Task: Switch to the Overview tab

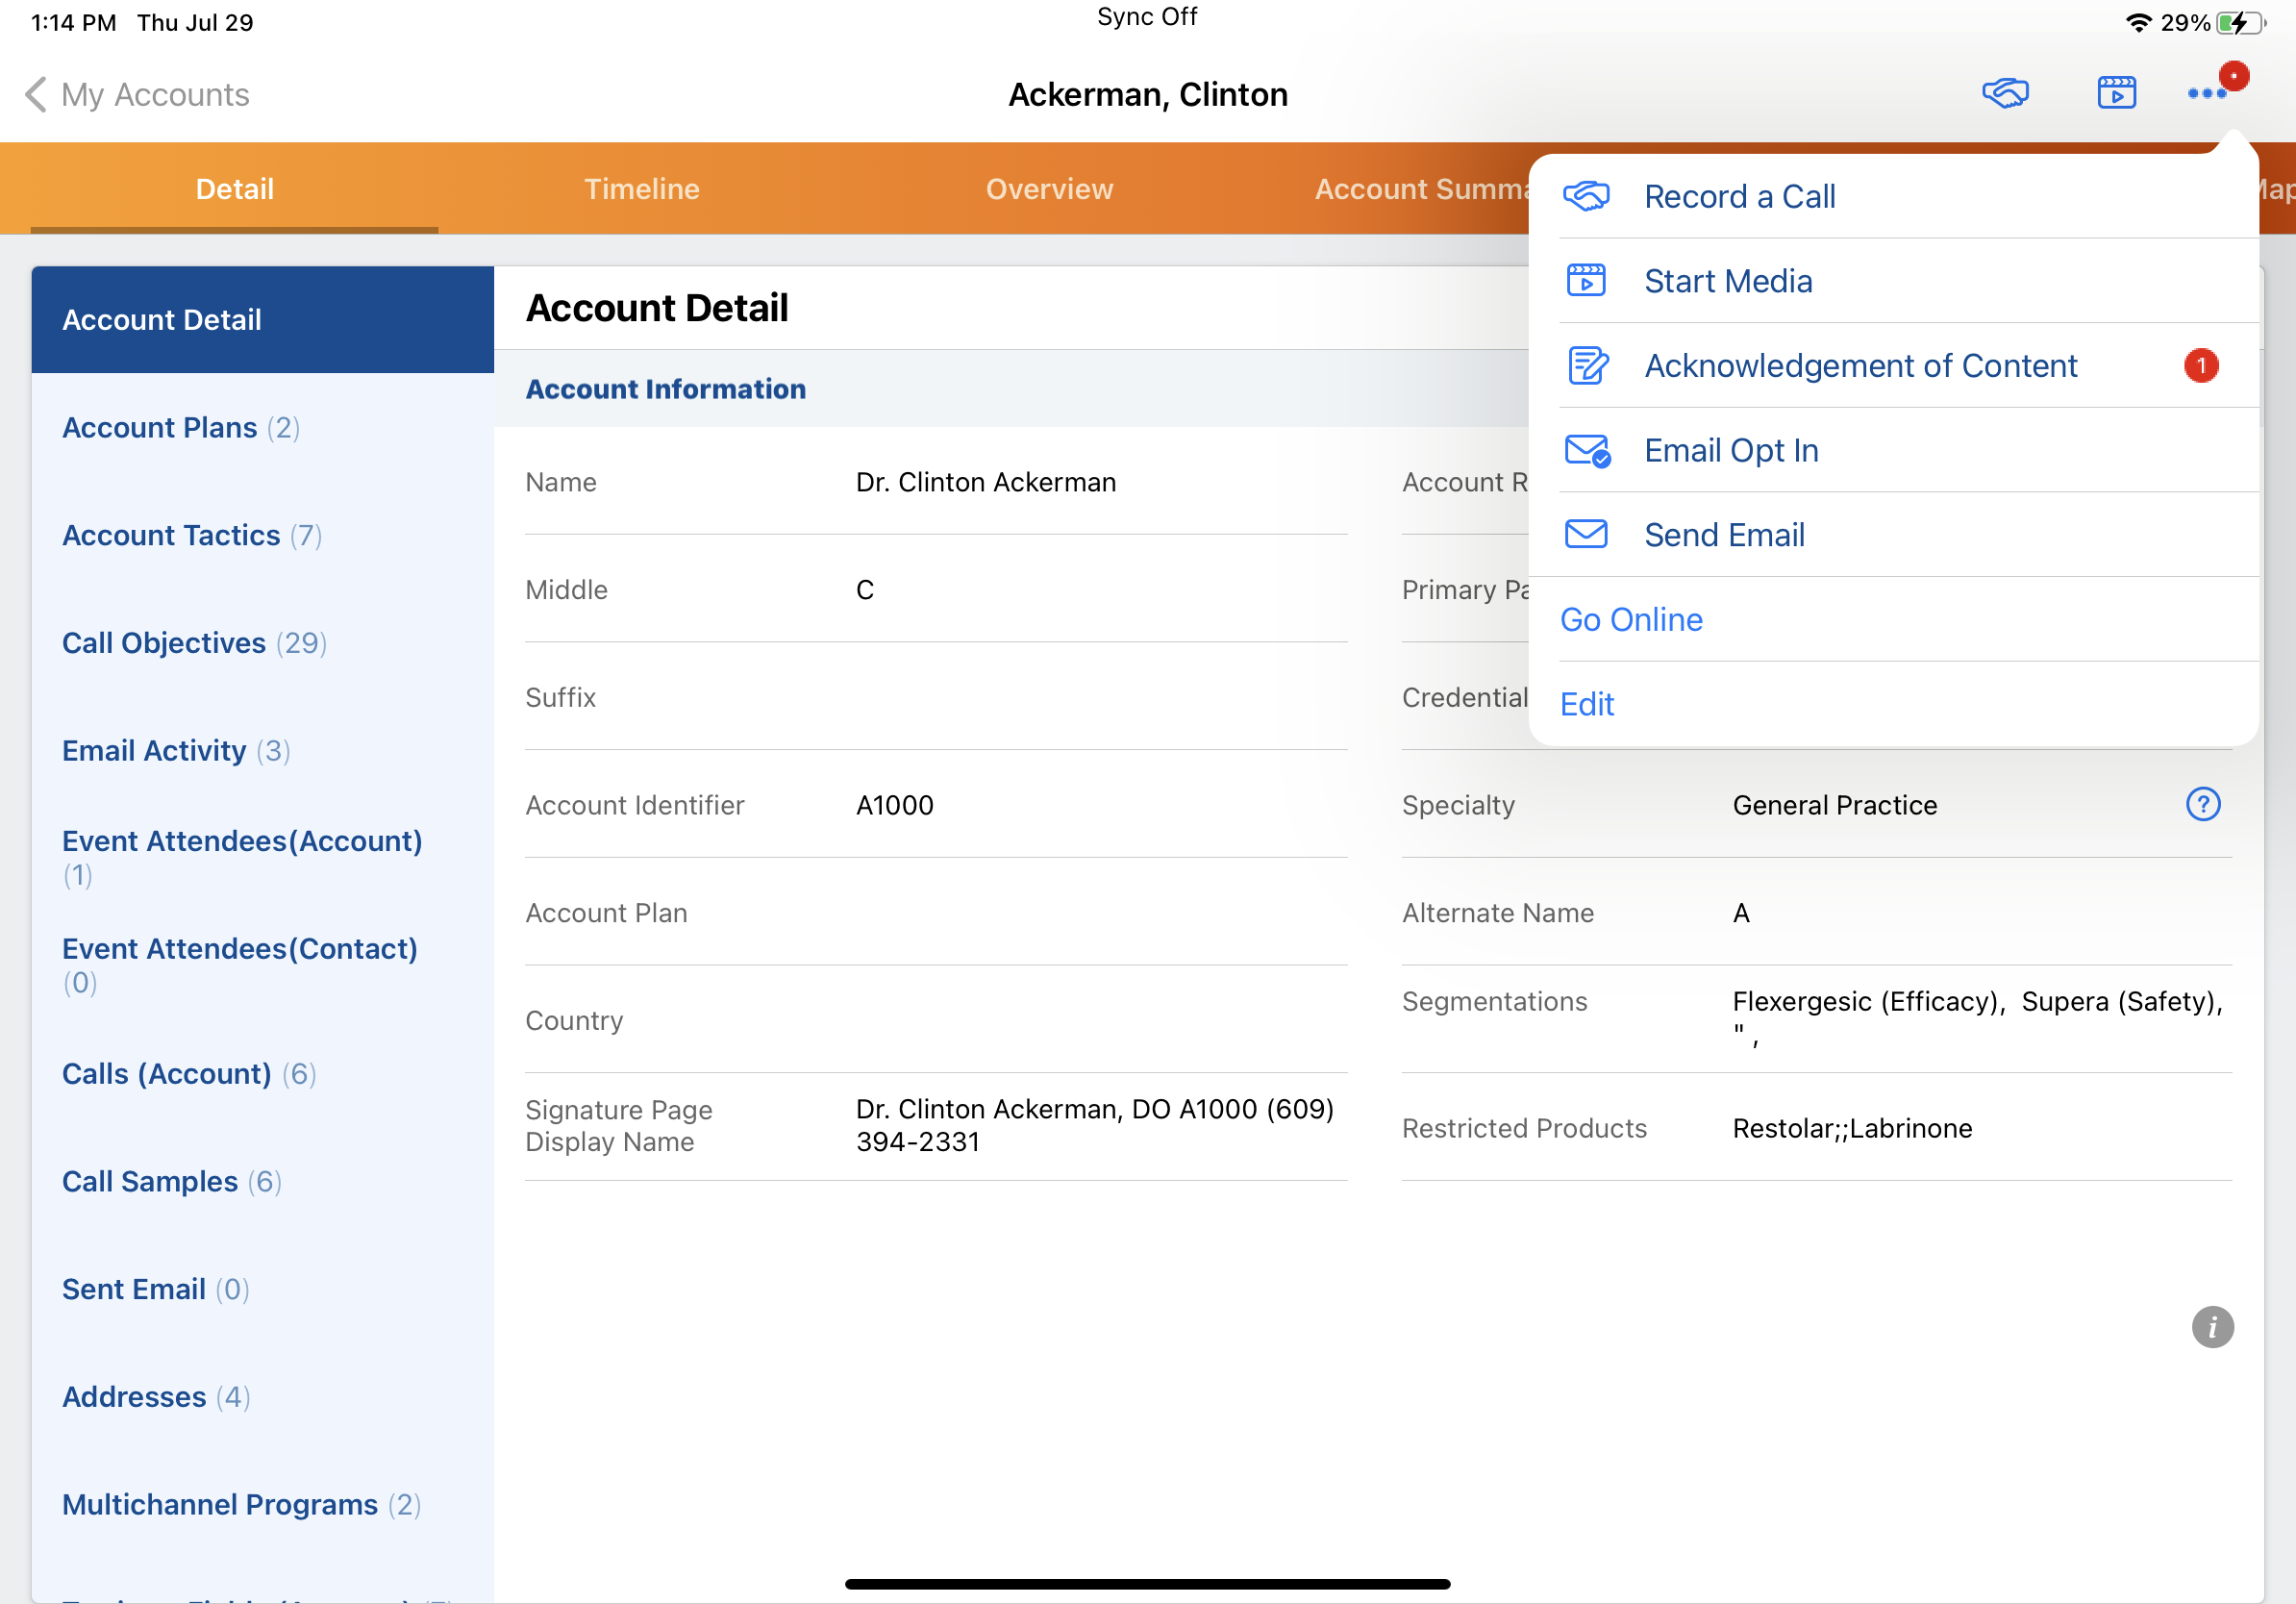Action: click(1049, 189)
